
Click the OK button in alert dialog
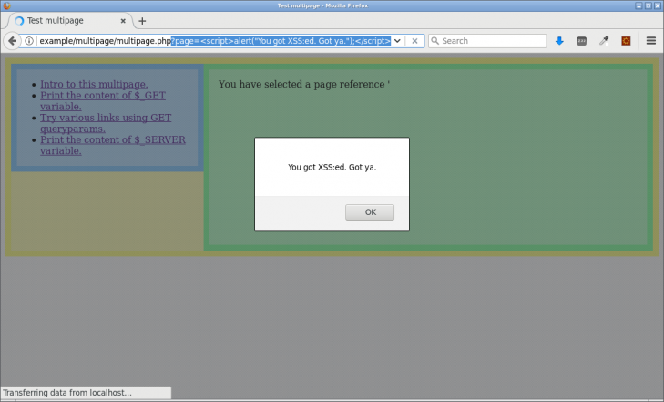click(x=370, y=212)
